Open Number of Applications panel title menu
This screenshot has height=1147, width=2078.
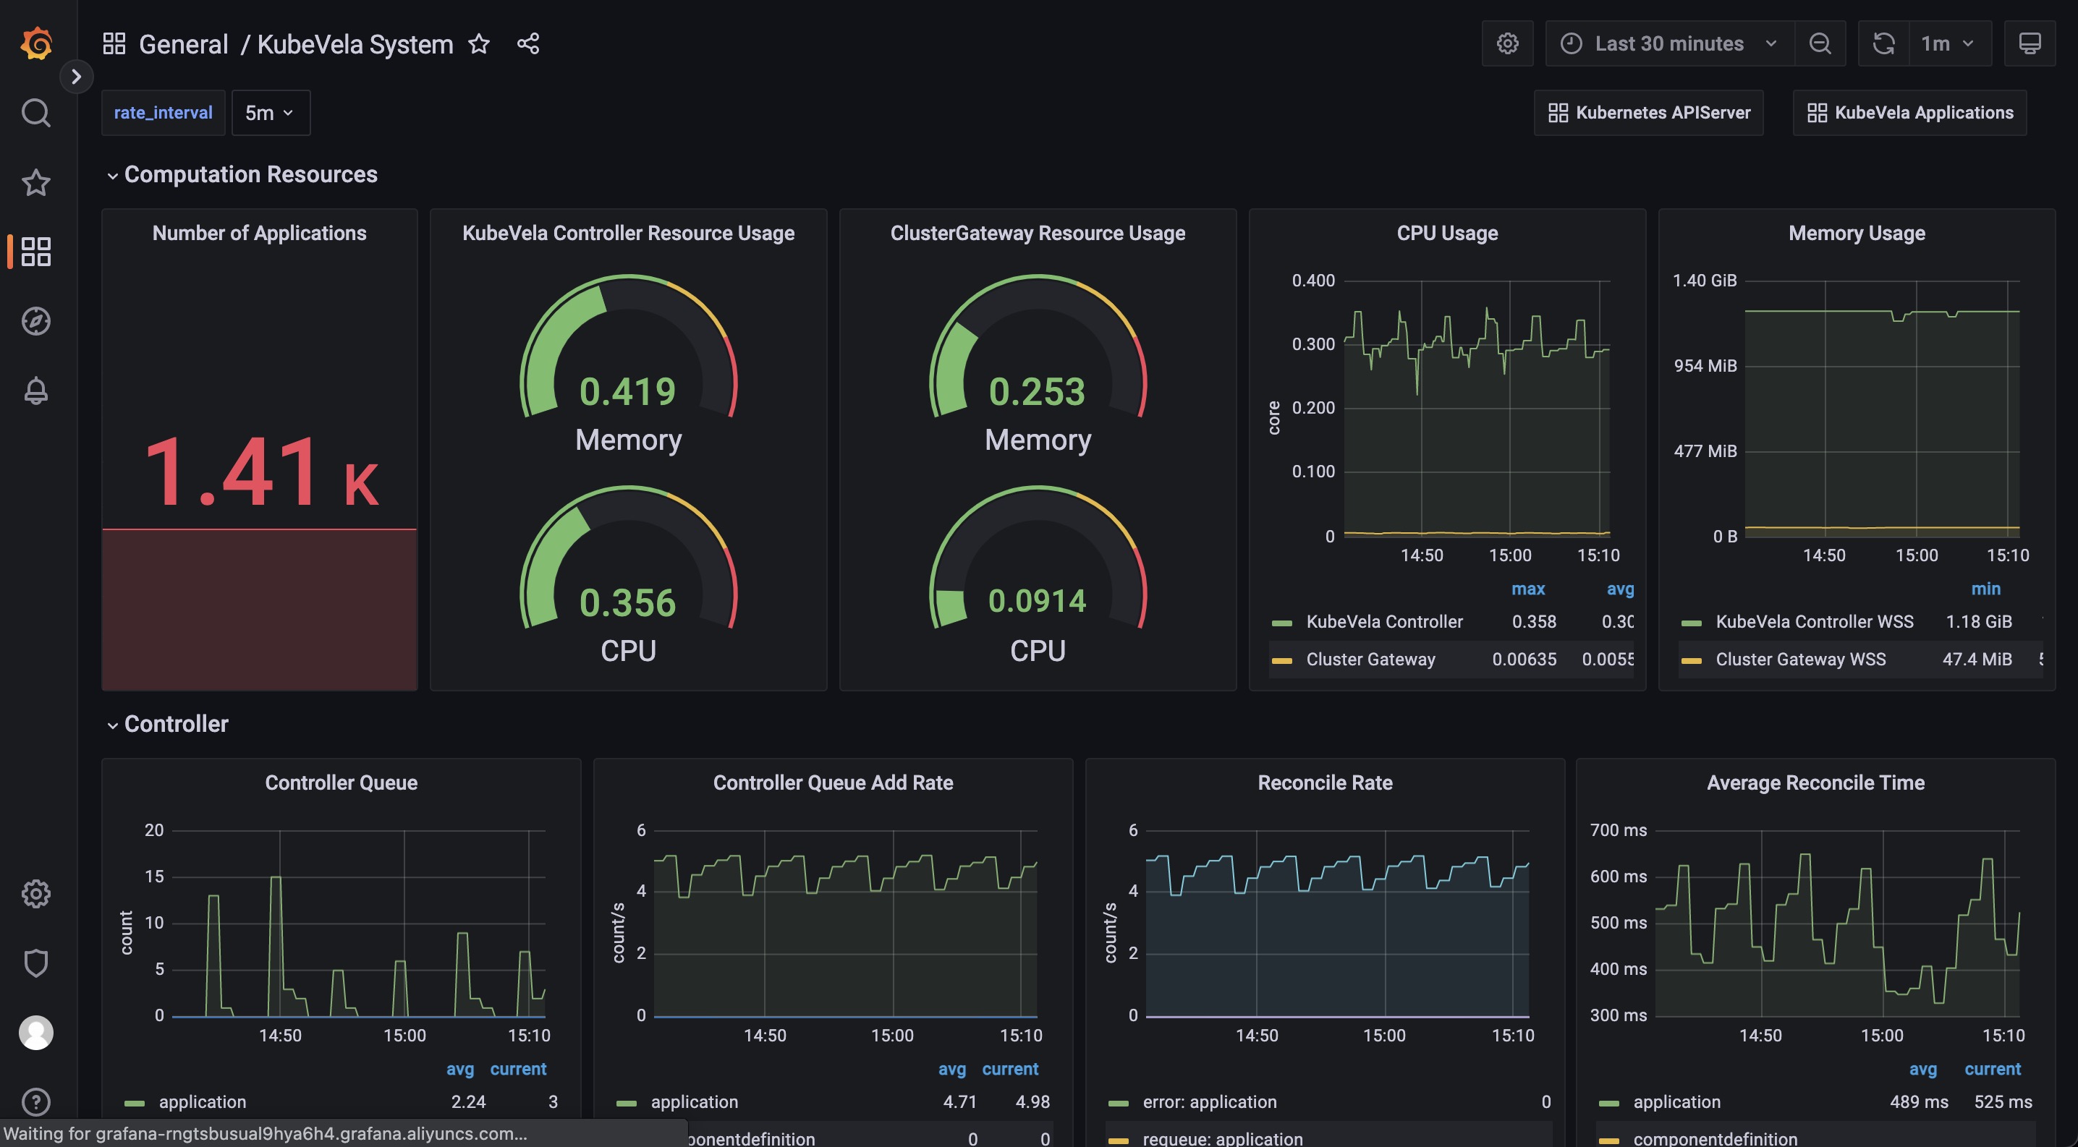pos(259,233)
